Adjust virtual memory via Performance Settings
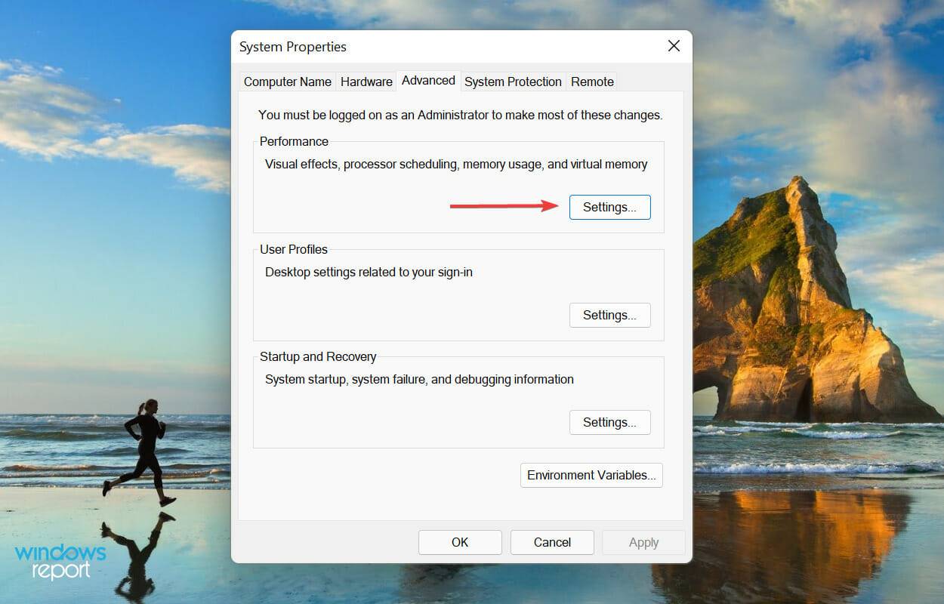Viewport: 944px width, 604px height. click(609, 207)
